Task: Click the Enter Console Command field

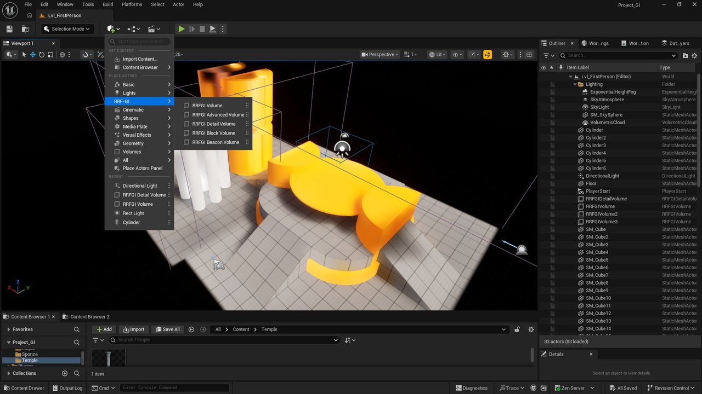Action: [x=173, y=388]
